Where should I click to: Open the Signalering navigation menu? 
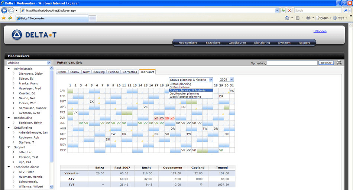coord(262,43)
